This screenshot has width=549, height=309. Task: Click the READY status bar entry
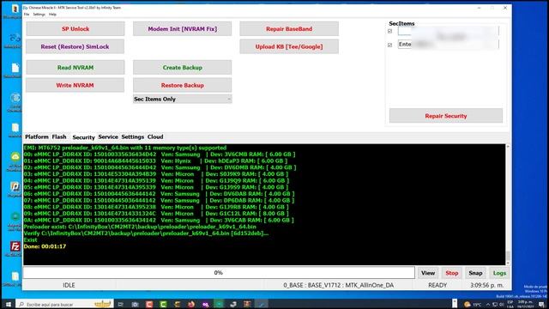437,285
